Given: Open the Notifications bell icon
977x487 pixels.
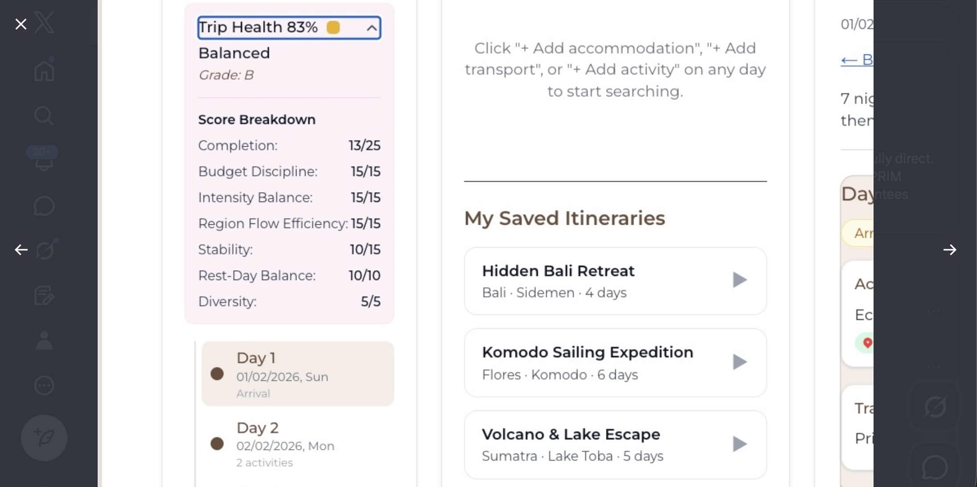Looking at the screenshot, I should tap(44, 161).
